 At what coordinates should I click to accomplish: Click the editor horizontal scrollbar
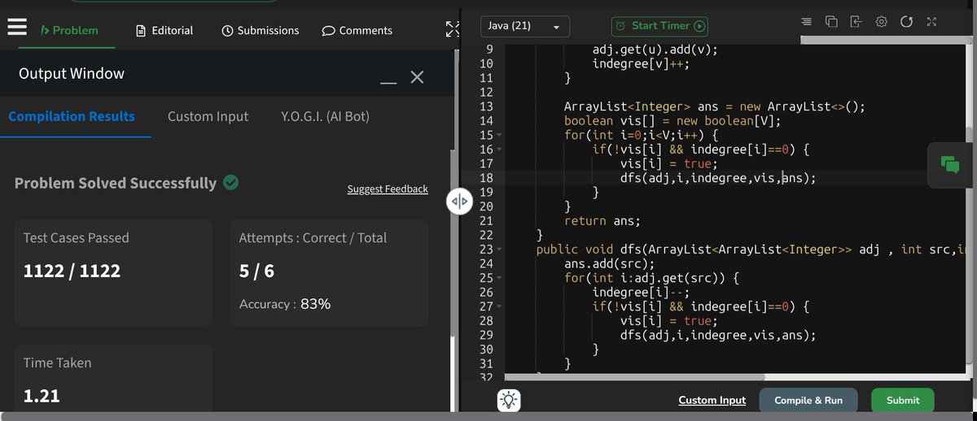[x=634, y=377]
